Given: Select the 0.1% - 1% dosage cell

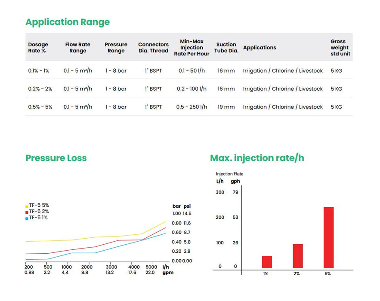Looking at the screenshot, I should click(40, 71).
